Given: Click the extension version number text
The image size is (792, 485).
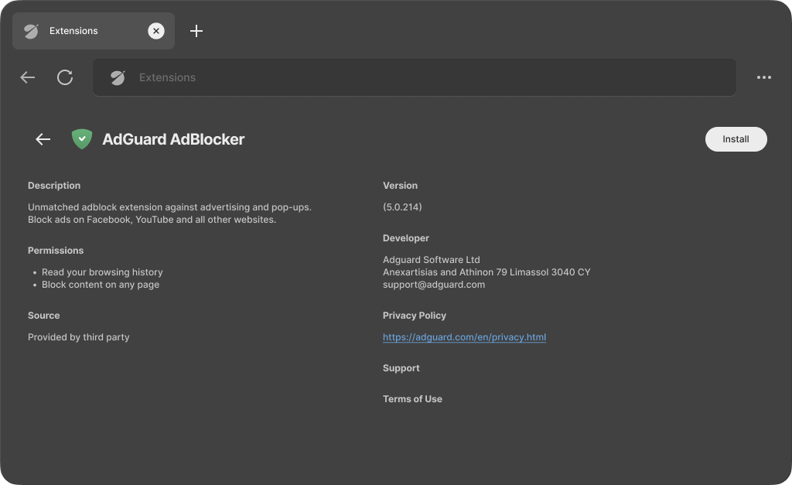Looking at the screenshot, I should pos(401,207).
